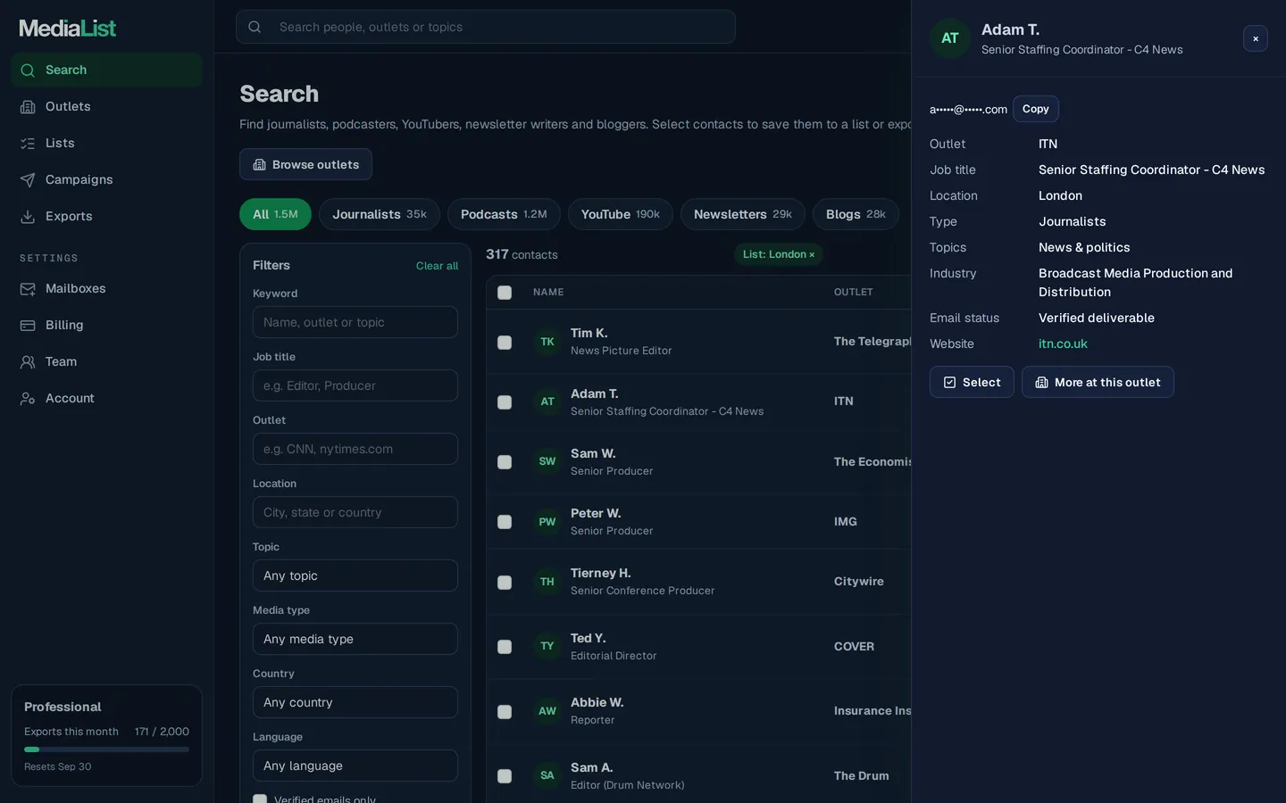Check the box for Adam T.

(505, 402)
